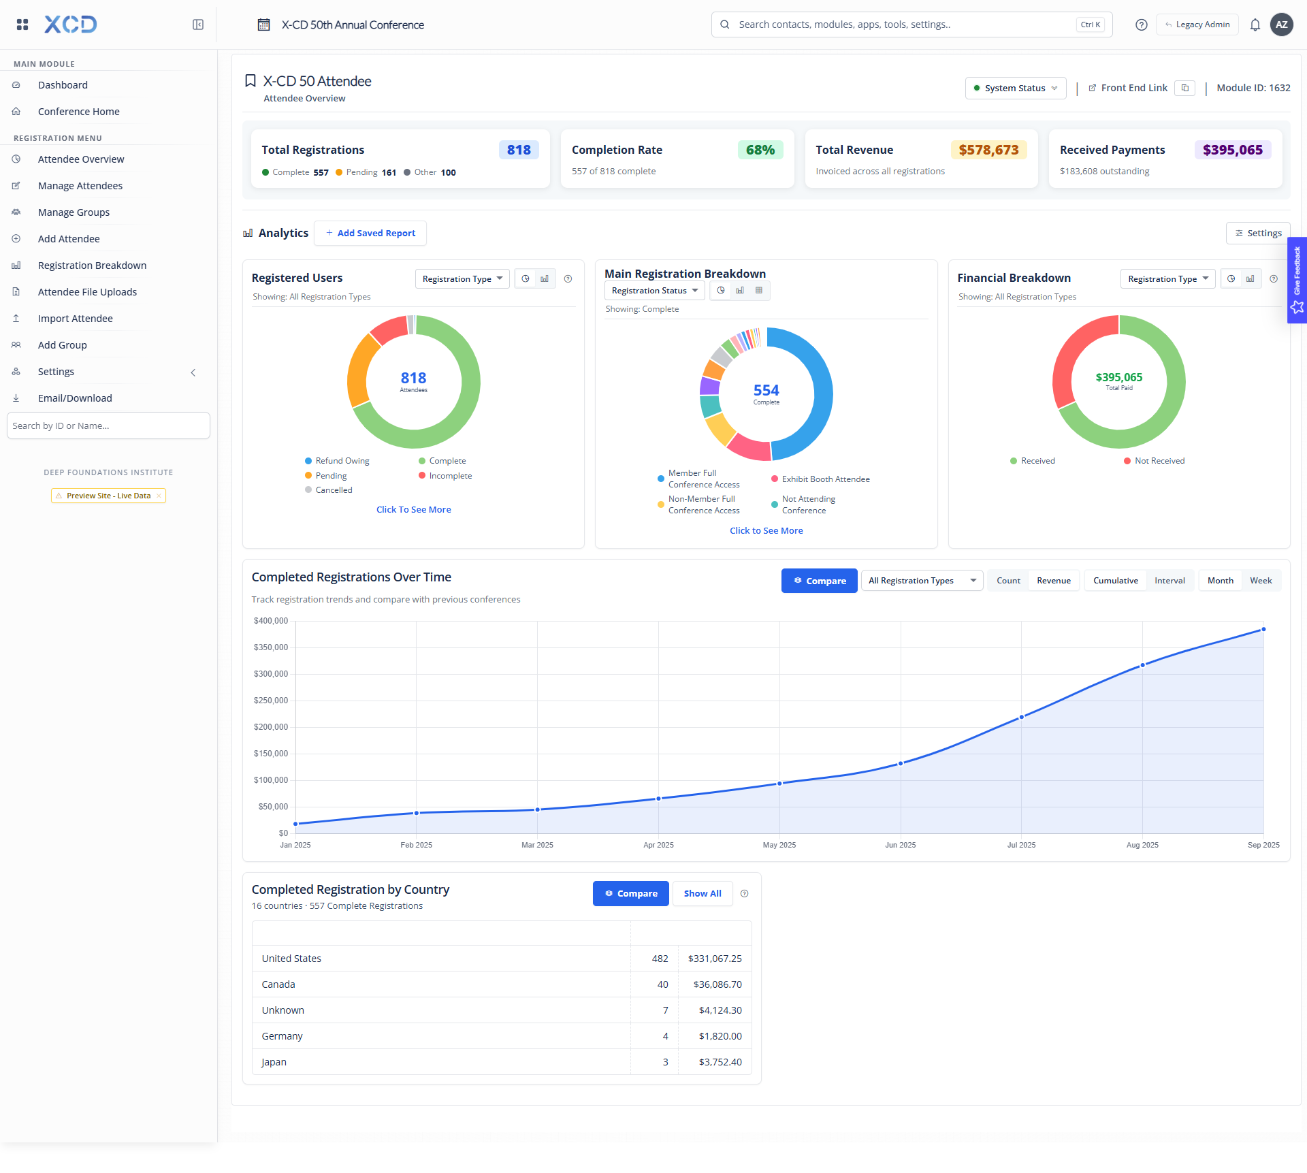The height and width of the screenshot is (1173, 1307).
Task: Switch Financial Breakdown to bar view
Action: pyautogui.click(x=1250, y=278)
